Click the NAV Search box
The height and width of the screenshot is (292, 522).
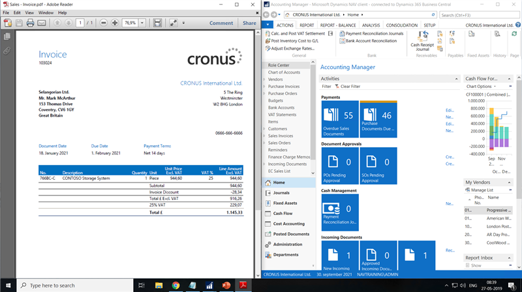tap(479, 15)
